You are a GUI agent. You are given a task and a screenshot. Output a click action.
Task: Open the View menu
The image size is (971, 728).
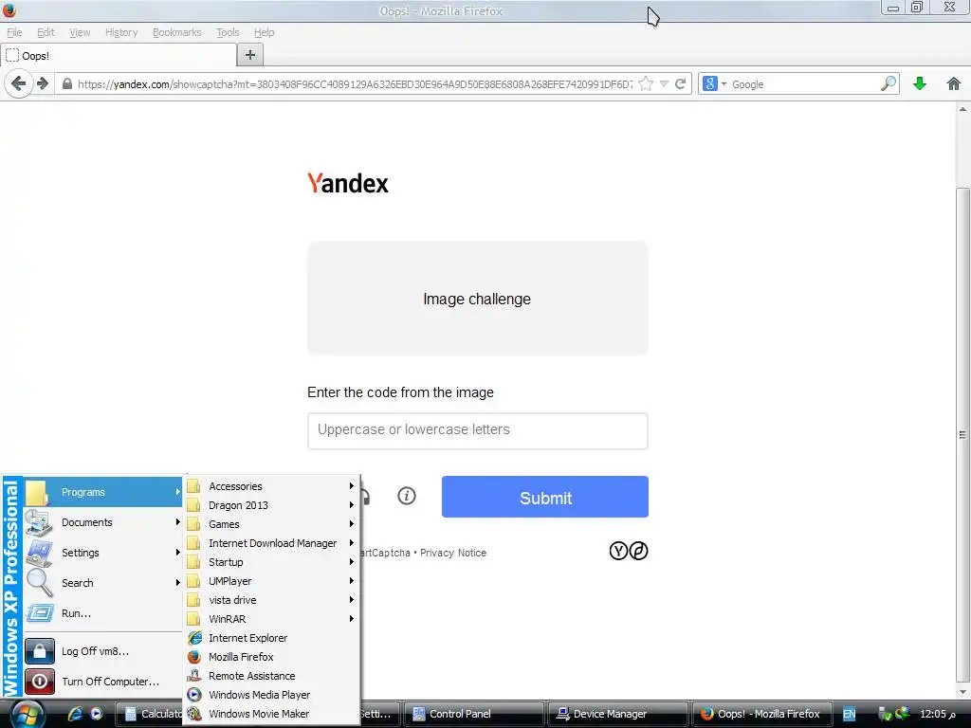pyautogui.click(x=80, y=32)
